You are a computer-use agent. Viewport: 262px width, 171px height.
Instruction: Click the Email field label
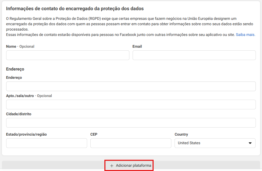point(137,46)
